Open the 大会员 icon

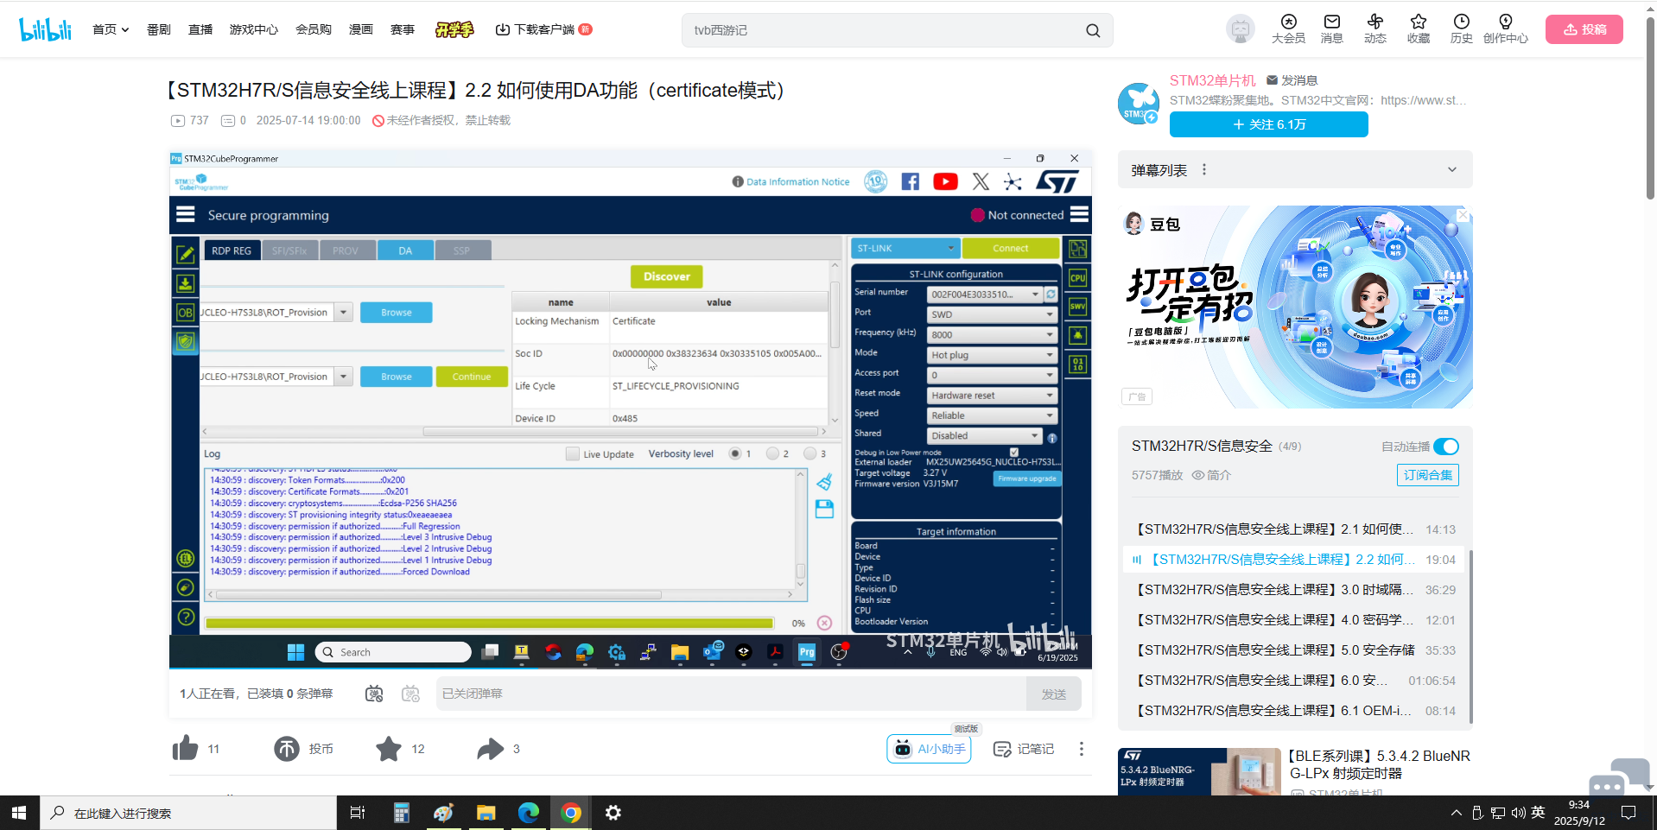(1288, 29)
